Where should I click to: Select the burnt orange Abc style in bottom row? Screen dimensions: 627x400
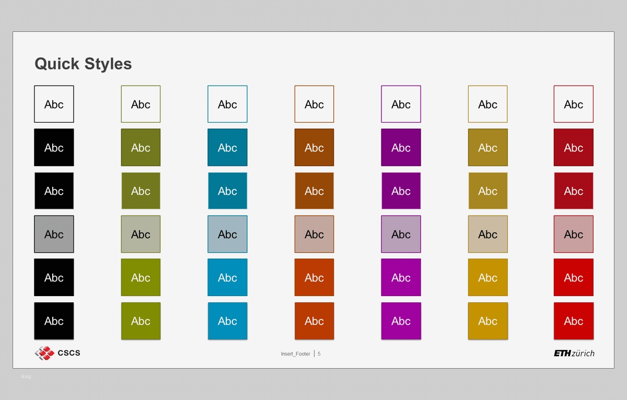click(x=314, y=321)
